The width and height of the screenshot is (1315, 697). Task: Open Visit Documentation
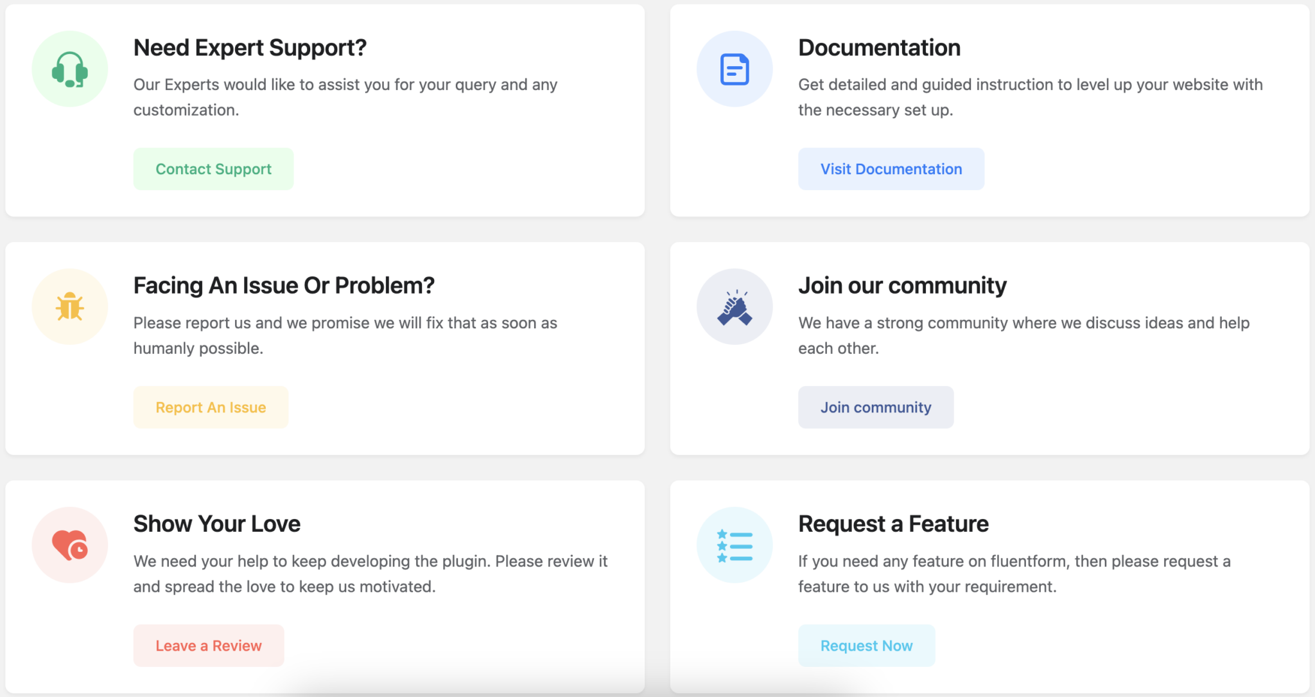pyautogui.click(x=891, y=168)
